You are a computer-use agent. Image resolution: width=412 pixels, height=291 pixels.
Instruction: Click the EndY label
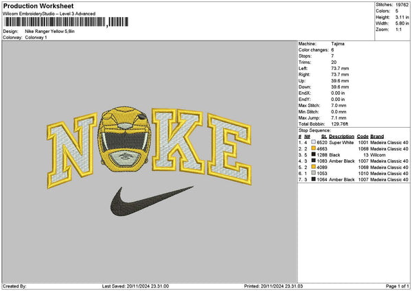click(304, 100)
